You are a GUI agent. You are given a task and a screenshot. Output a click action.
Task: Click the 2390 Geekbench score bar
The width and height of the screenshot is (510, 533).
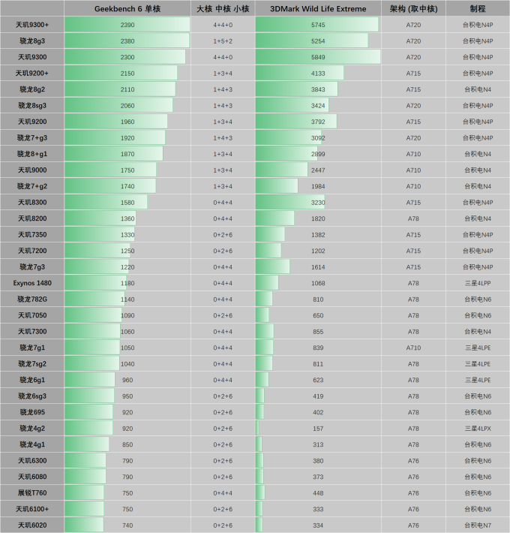click(x=127, y=25)
